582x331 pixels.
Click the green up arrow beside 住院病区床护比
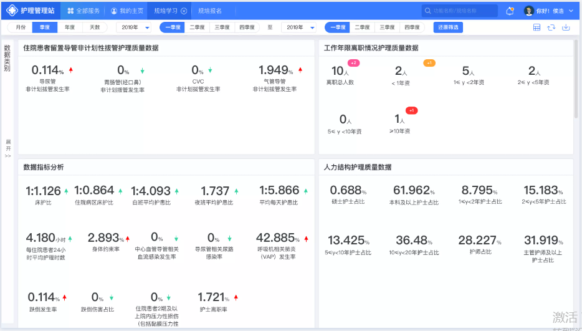pos(120,191)
